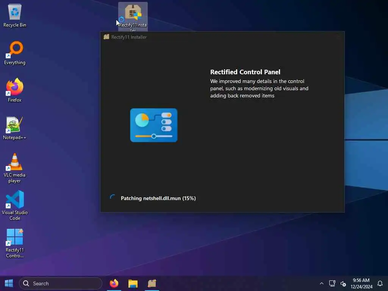
Task: Click the Rectify11 Installer title bar icon
Action: pyautogui.click(x=106, y=37)
